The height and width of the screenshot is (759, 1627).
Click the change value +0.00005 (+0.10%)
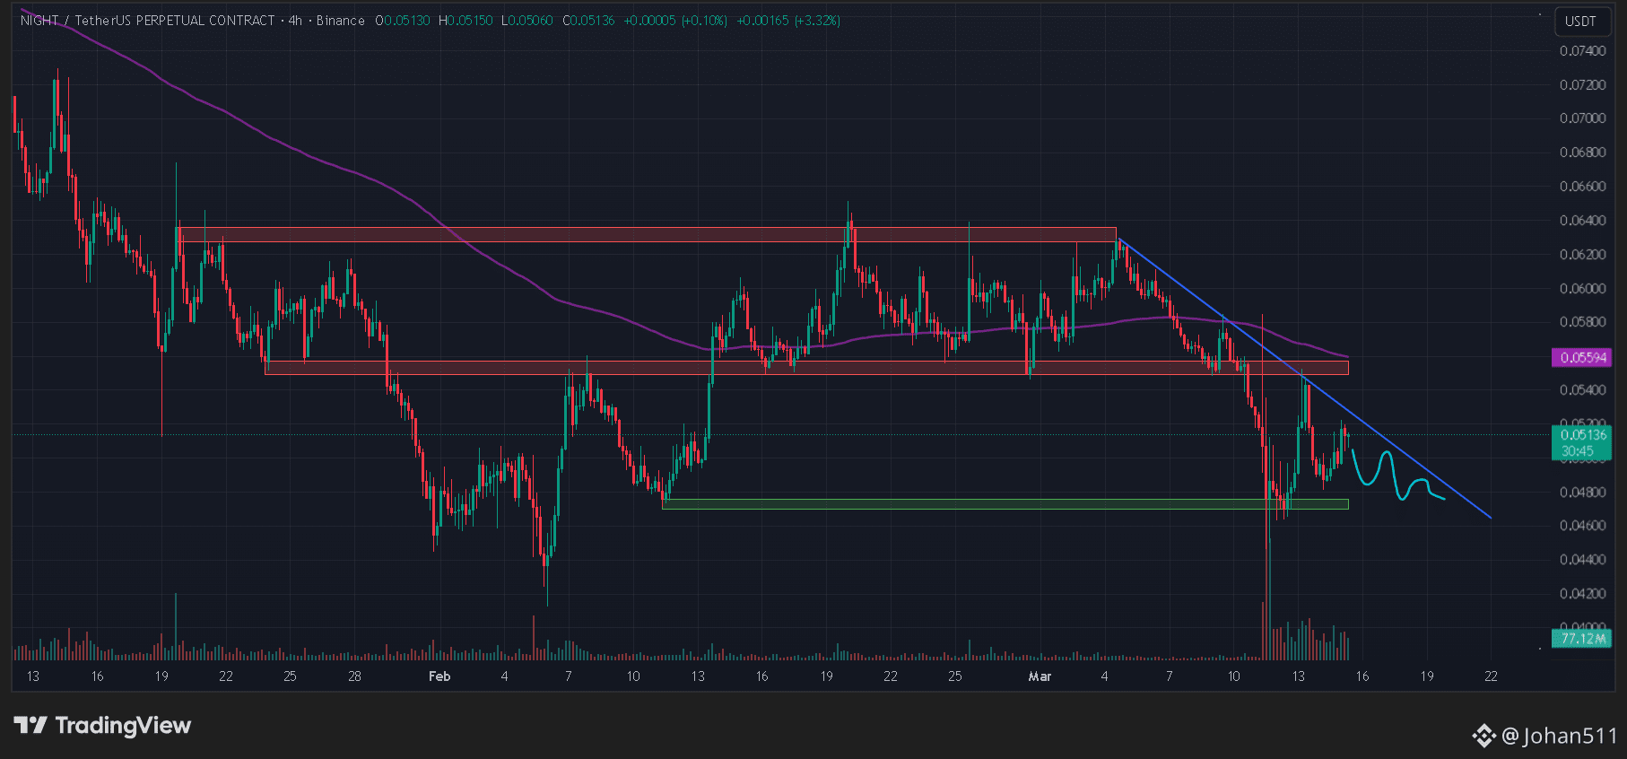point(675,20)
